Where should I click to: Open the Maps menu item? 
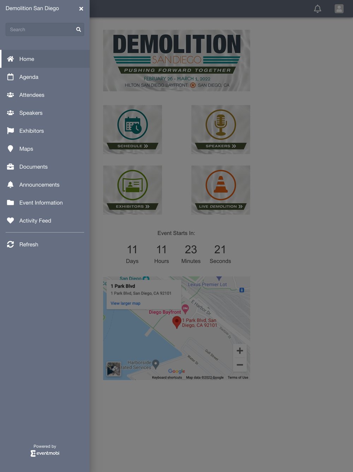click(45, 149)
